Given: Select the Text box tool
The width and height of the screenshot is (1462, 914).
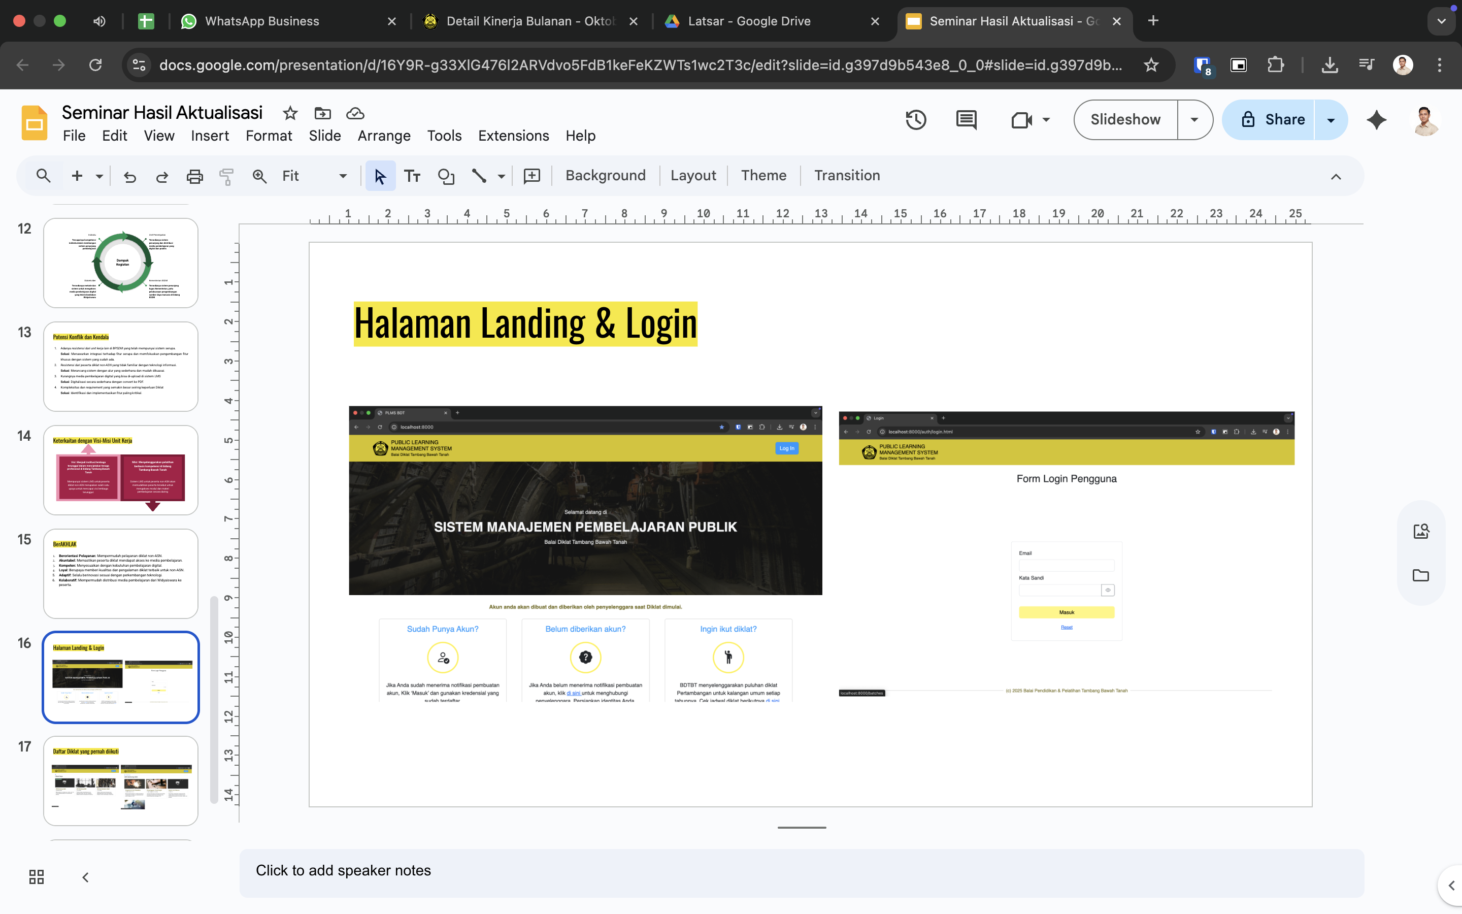Looking at the screenshot, I should [412, 176].
